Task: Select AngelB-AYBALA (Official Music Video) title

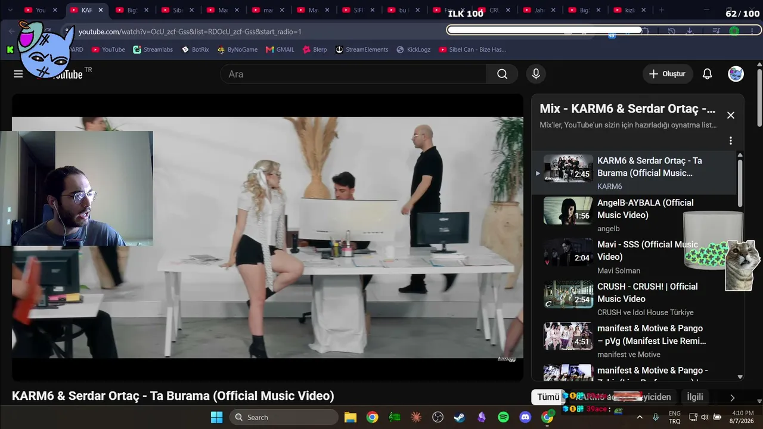Action: (x=646, y=209)
